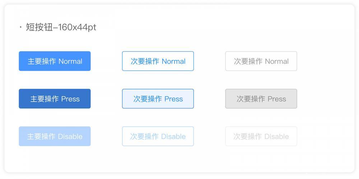
Task: Tap the word Disable on the faded solid blue button
Action: (x=70, y=136)
